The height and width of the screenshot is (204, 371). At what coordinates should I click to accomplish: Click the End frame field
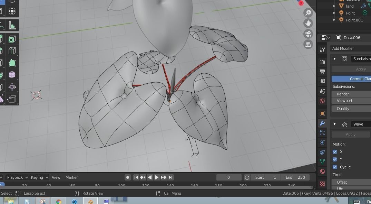[x=295, y=177]
